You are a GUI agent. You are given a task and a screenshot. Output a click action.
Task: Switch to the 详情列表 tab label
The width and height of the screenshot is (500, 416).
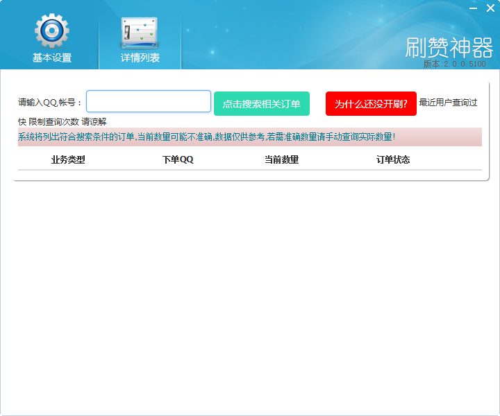point(140,58)
